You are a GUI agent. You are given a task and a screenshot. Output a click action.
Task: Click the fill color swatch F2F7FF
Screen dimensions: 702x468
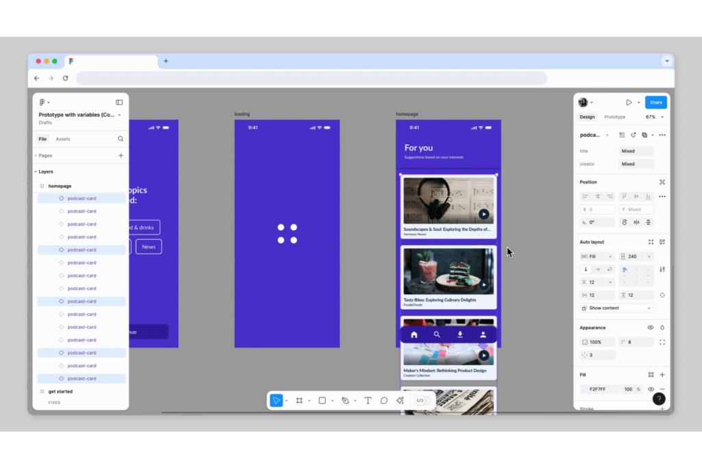click(584, 389)
